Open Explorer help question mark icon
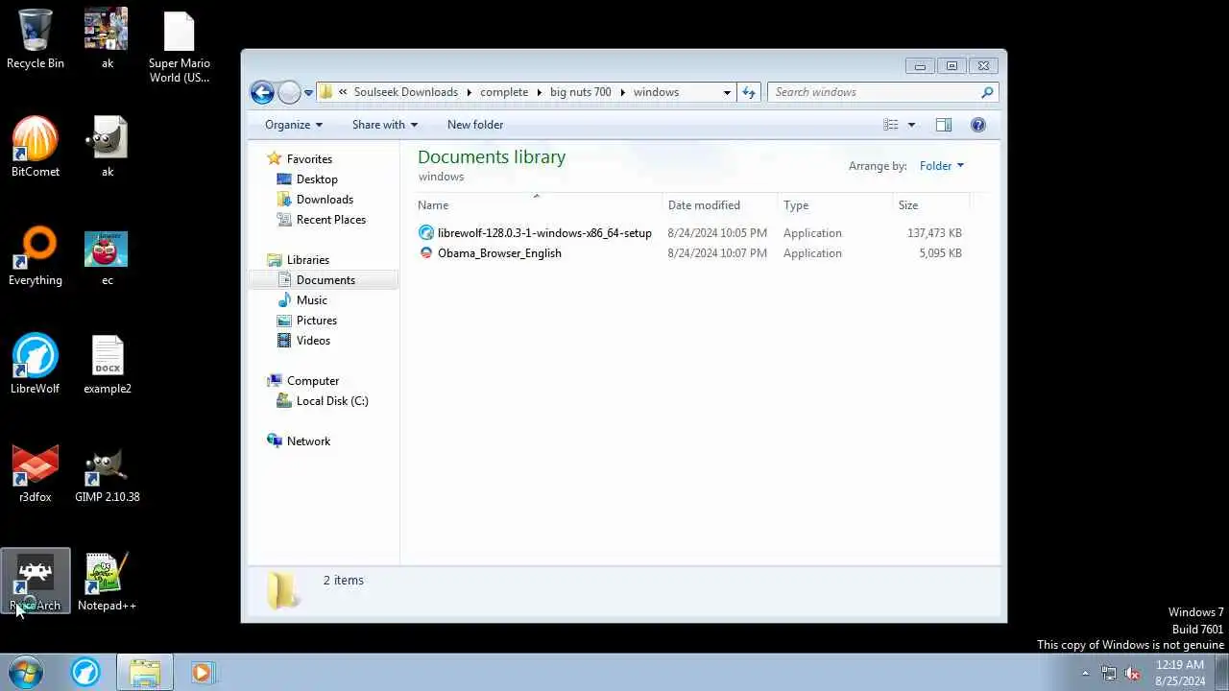The height and width of the screenshot is (691, 1229). point(978,125)
